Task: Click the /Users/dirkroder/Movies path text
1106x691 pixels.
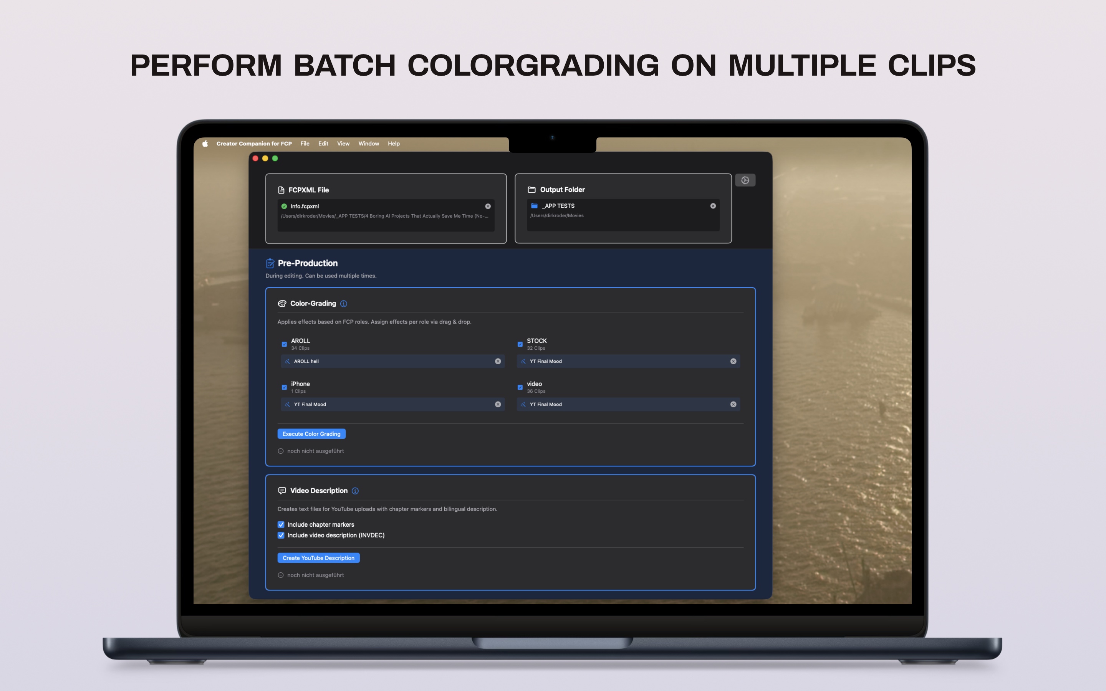Action: pyautogui.click(x=557, y=215)
